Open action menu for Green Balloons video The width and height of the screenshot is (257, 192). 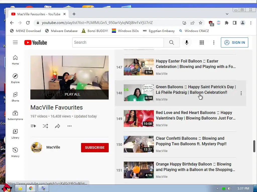241,93
